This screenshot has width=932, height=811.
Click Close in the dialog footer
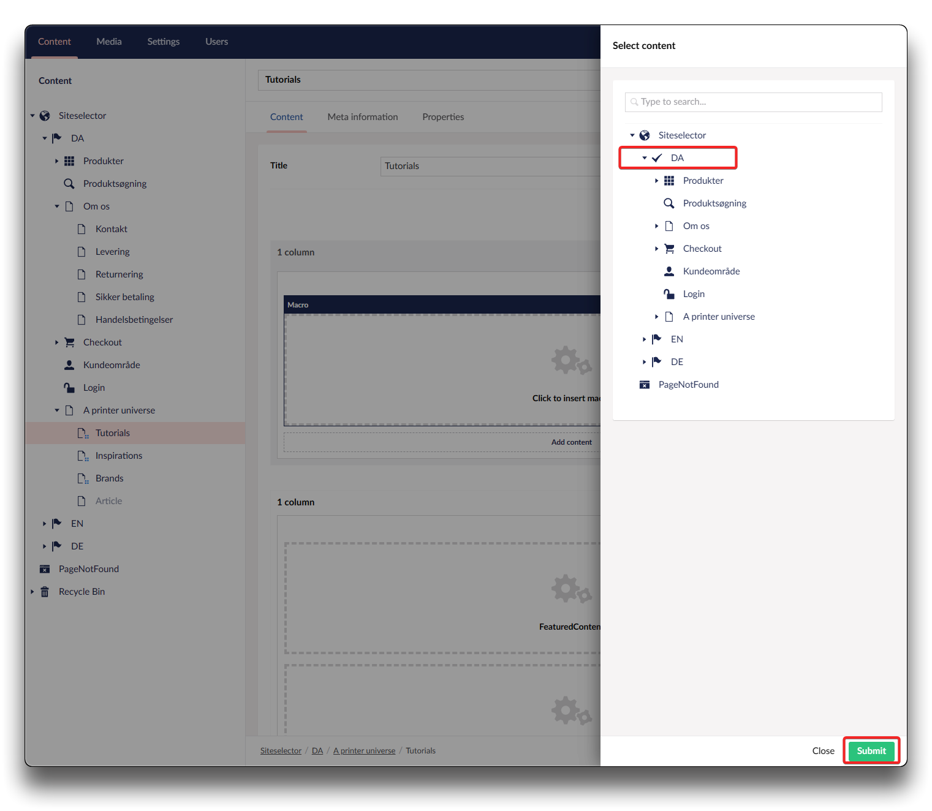[823, 751]
